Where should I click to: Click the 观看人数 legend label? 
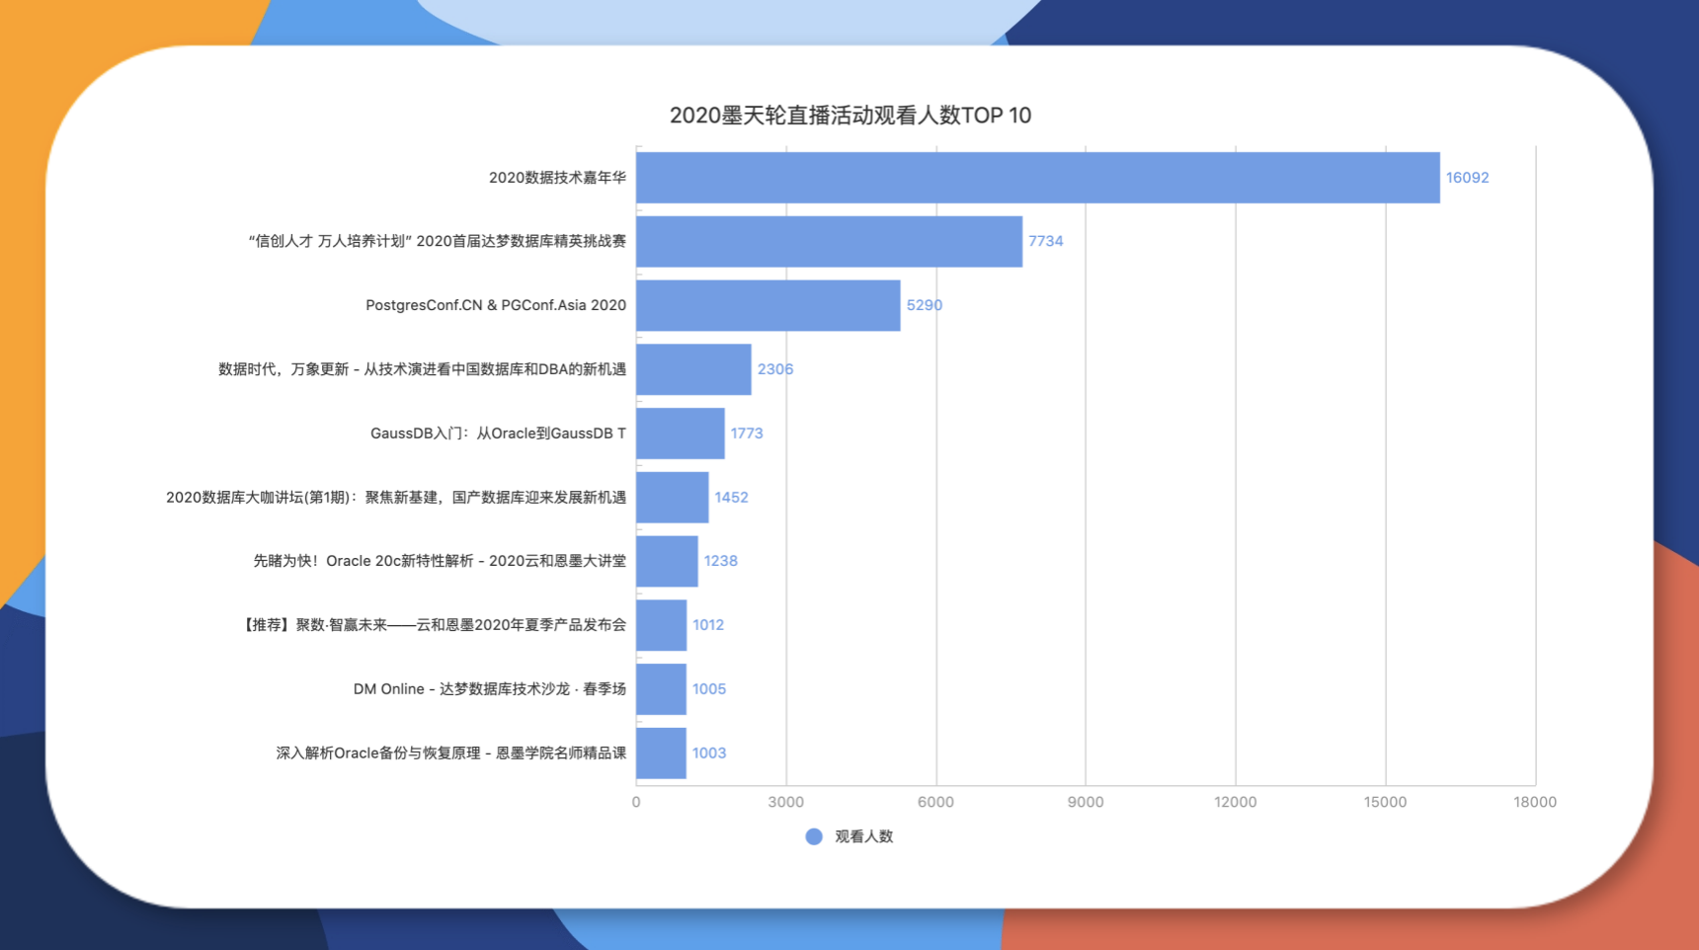864,836
